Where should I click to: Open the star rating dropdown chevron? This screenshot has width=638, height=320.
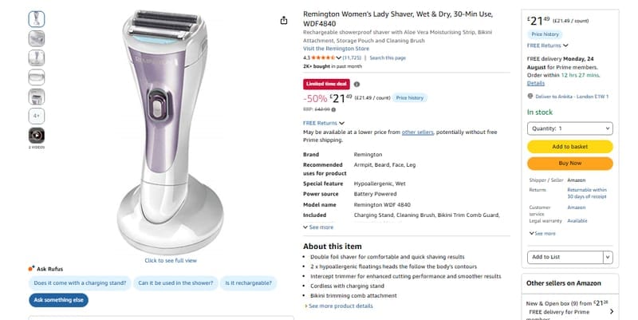(338, 57)
